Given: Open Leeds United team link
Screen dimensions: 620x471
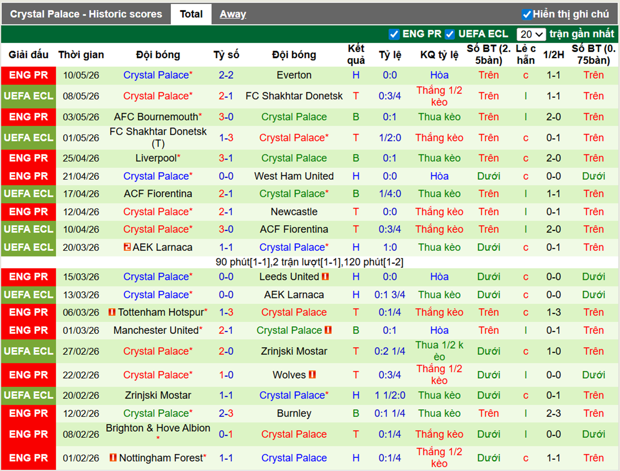Looking at the screenshot, I should (x=289, y=277).
